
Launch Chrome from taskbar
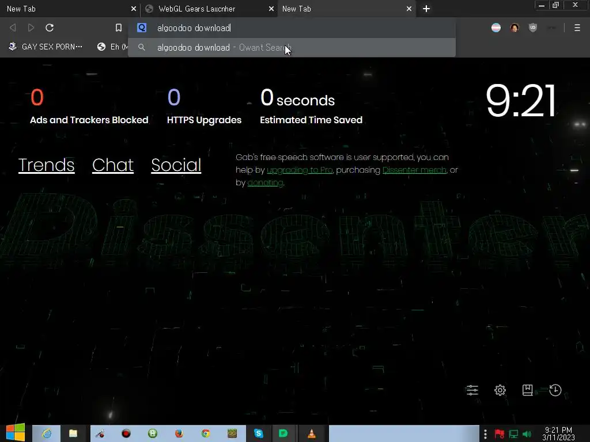click(x=206, y=434)
